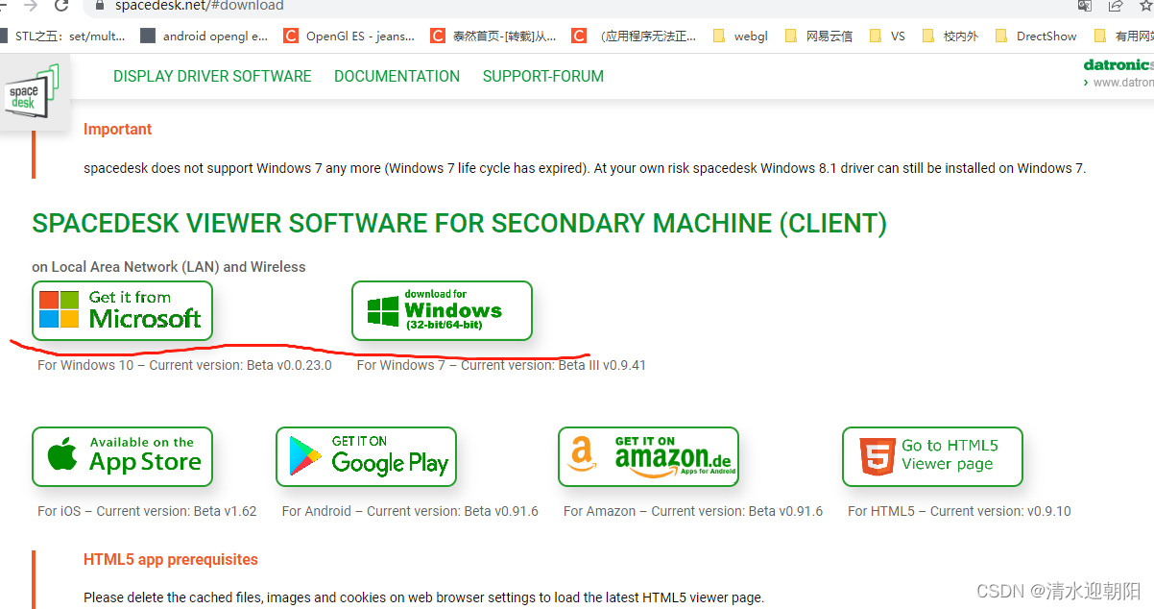Click the address bar URL spacedesk.net/#download
This screenshot has width=1154, height=609.
pyautogui.click(x=199, y=6)
